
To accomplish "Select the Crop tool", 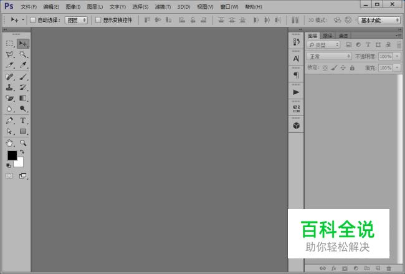I will (x=9, y=65).
